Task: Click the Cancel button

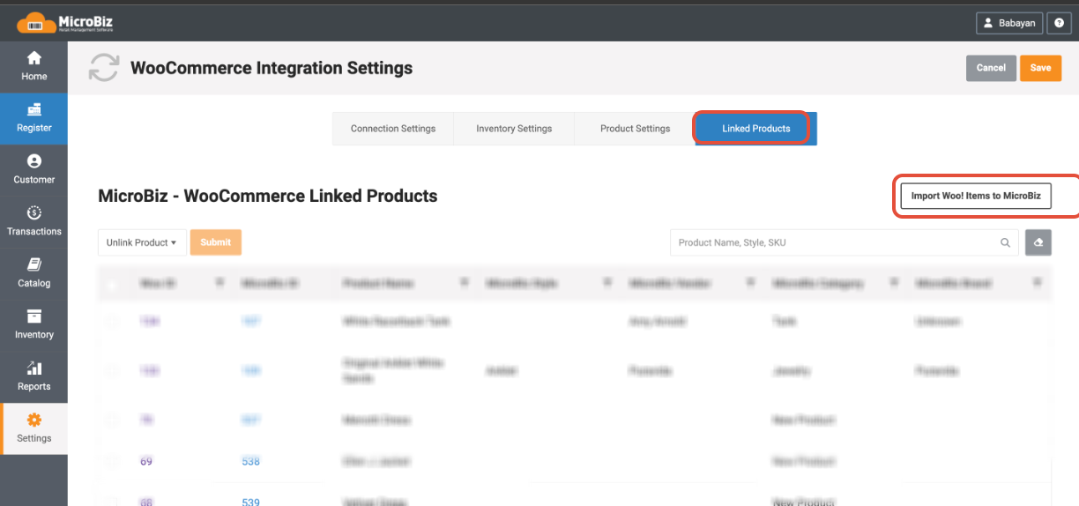Action: pyautogui.click(x=991, y=68)
